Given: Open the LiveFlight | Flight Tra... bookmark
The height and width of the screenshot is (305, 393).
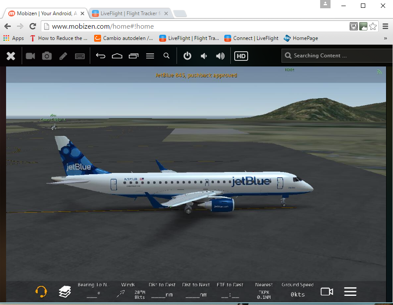Looking at the screenshot, I should tap(189, 38).
